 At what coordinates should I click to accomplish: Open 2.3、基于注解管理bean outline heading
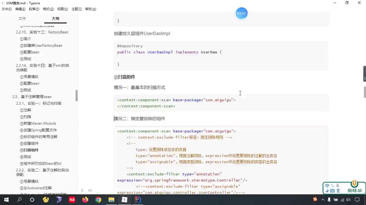[x=32, y=97]
